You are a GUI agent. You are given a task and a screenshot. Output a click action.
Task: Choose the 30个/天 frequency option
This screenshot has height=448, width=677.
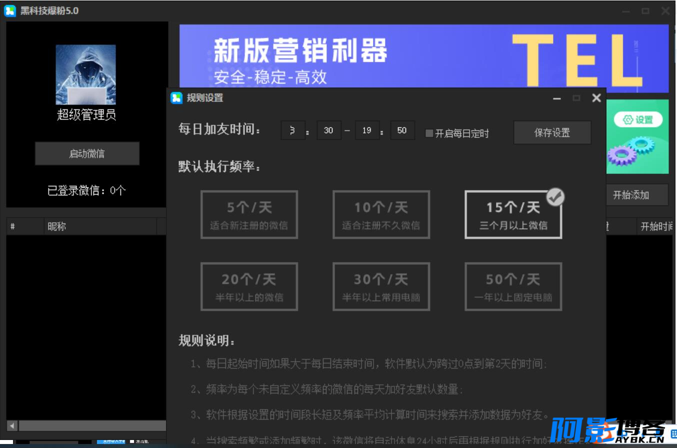coord(381,286)
